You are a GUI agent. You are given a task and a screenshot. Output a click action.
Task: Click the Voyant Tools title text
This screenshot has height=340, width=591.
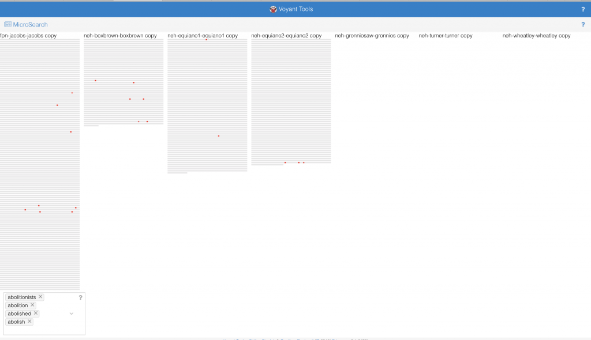click(297, 9)
